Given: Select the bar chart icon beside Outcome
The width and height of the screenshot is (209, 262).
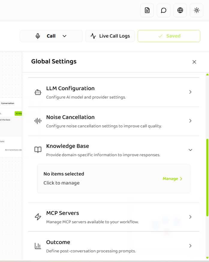Looking at the screenshot, I should [38, 245].
